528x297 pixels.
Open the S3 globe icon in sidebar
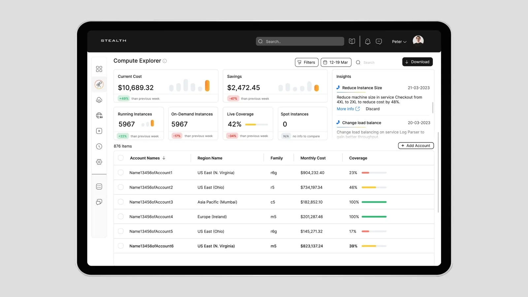(99, 115)
